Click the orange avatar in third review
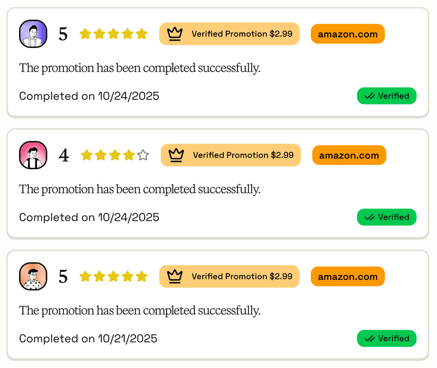 tap(33, 276)
